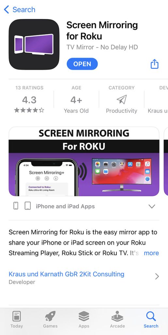
Task: Expand the description with the more link
Action: coord(151,253)
